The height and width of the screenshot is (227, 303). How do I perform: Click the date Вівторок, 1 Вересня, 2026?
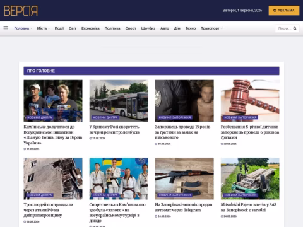pos(242,11)
